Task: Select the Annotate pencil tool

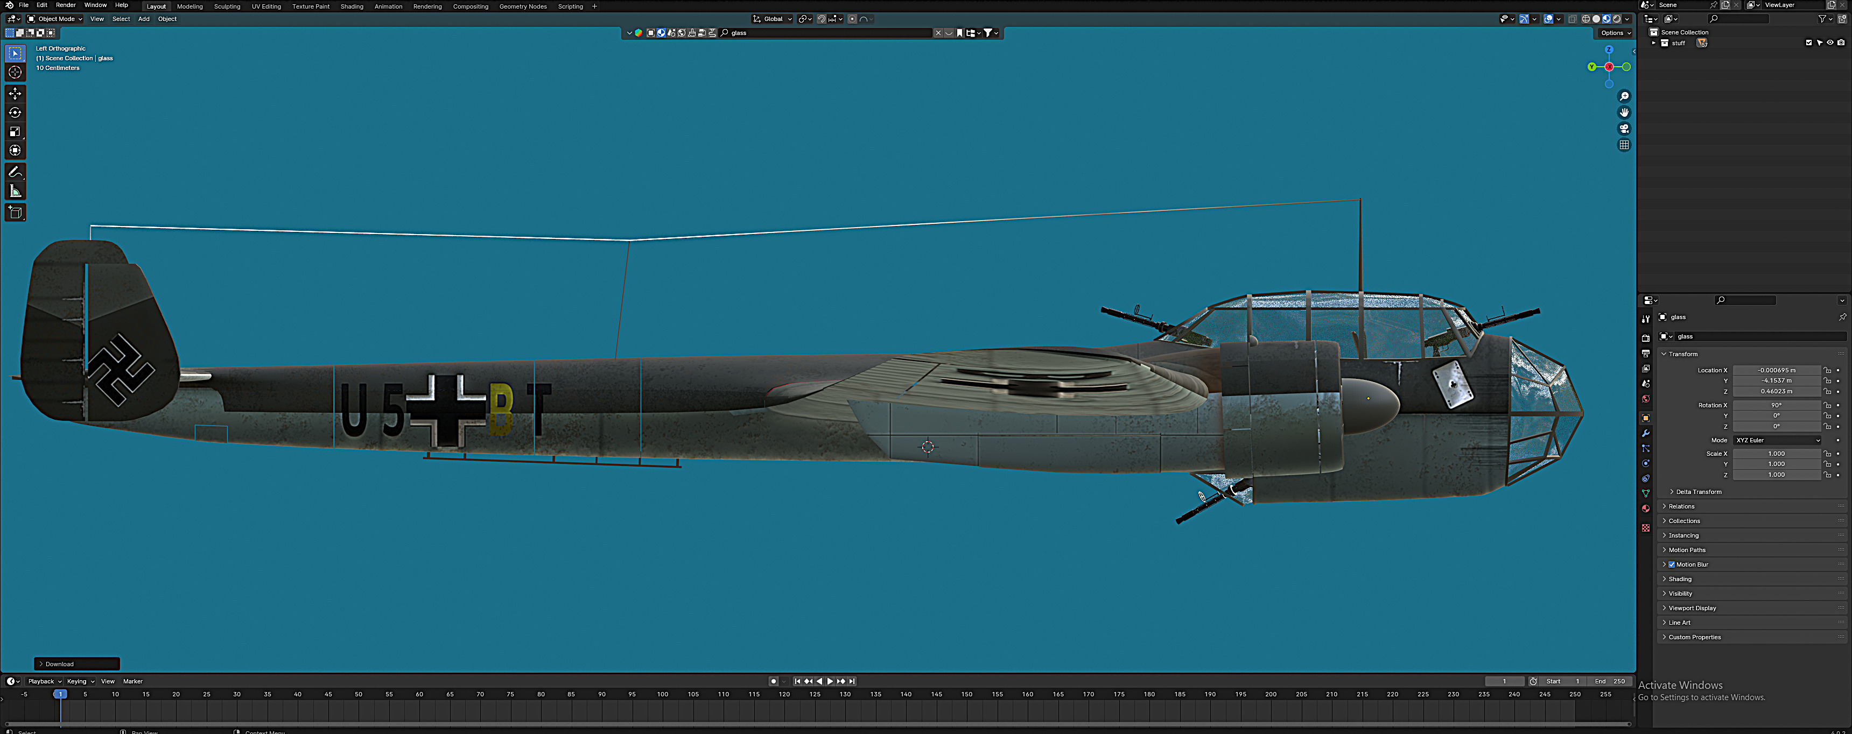Action: pos(15,172)
